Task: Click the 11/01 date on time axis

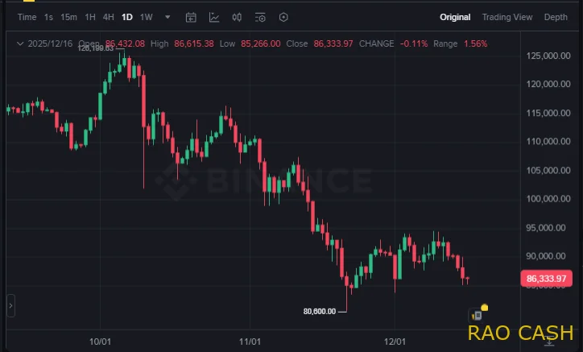Action: coord(249,342)
